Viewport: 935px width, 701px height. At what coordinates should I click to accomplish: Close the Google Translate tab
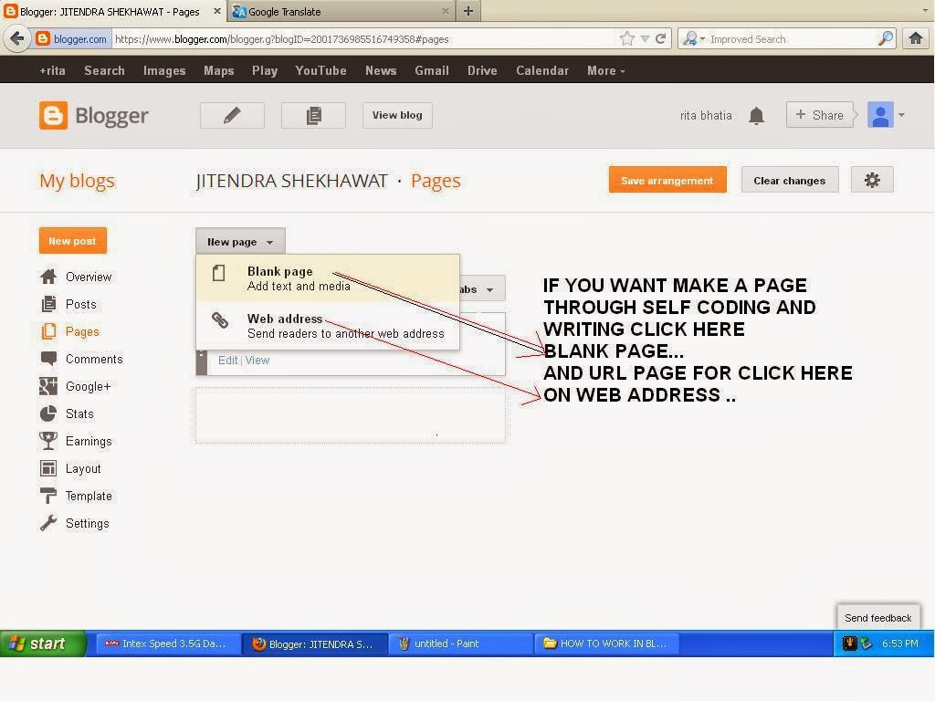pyautogui.click(x=446, y=11)
